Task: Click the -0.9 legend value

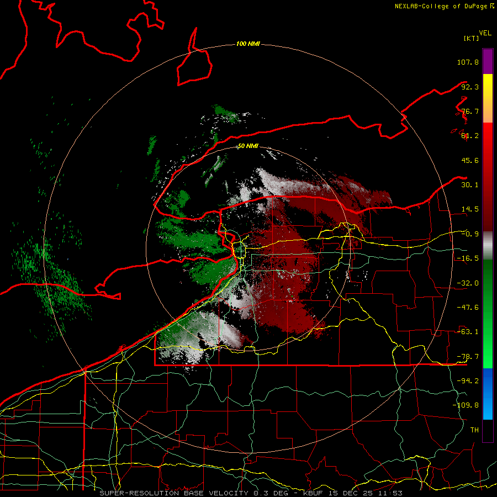Action: [x=470, y=234]
